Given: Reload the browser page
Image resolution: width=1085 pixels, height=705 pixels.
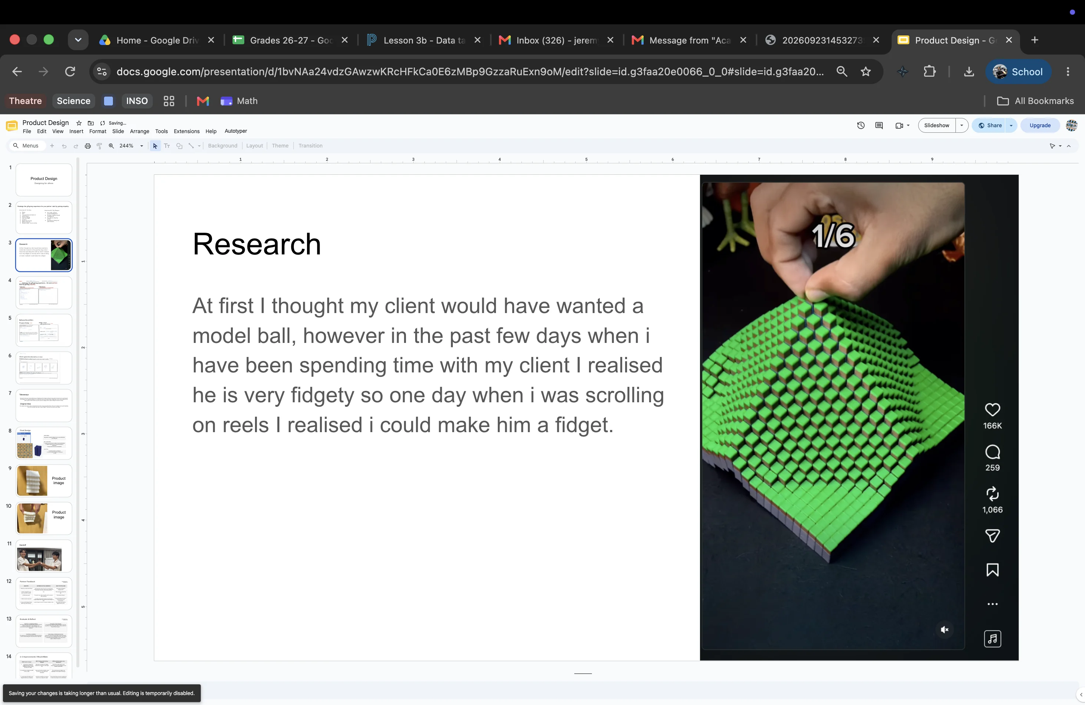Looking at the screenshot, I should (x=70, y=72).
